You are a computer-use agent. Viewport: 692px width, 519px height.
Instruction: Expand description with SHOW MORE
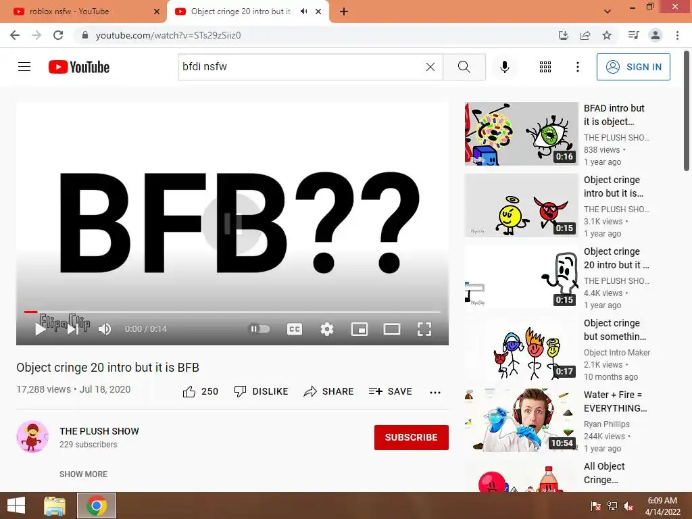[83, 474]
